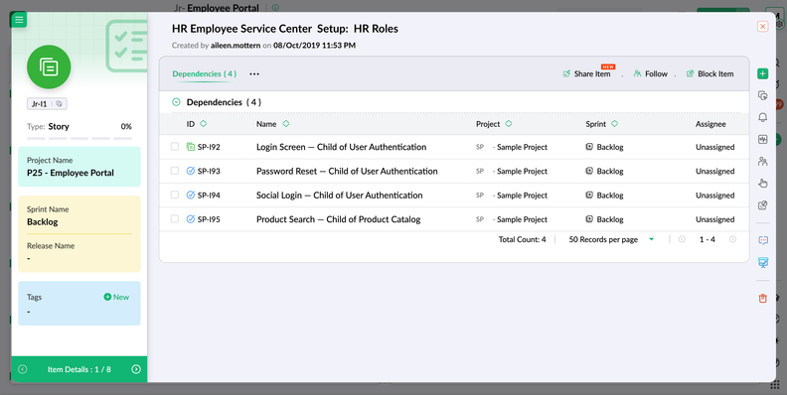This screenshot has height=395, width=787.
Task: Click the red trash delete icon
Action: tap(762, 299)
